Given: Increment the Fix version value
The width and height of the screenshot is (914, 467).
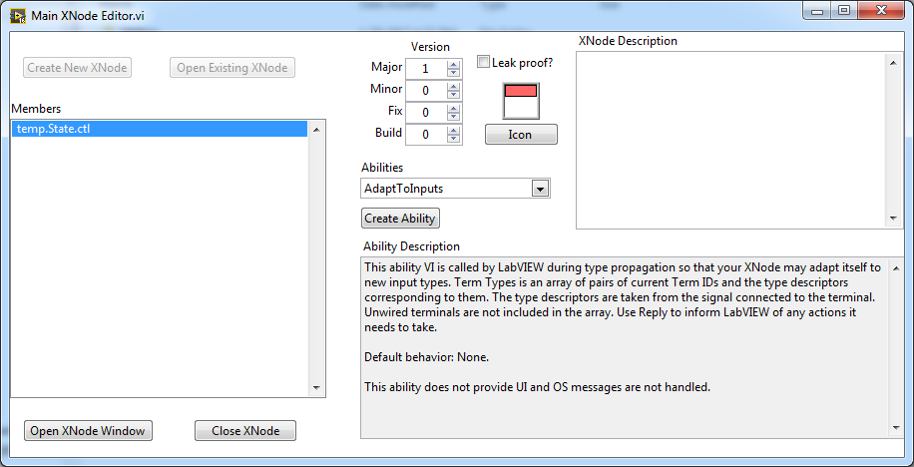Looking at the screenshot, I should coord(453,109).
